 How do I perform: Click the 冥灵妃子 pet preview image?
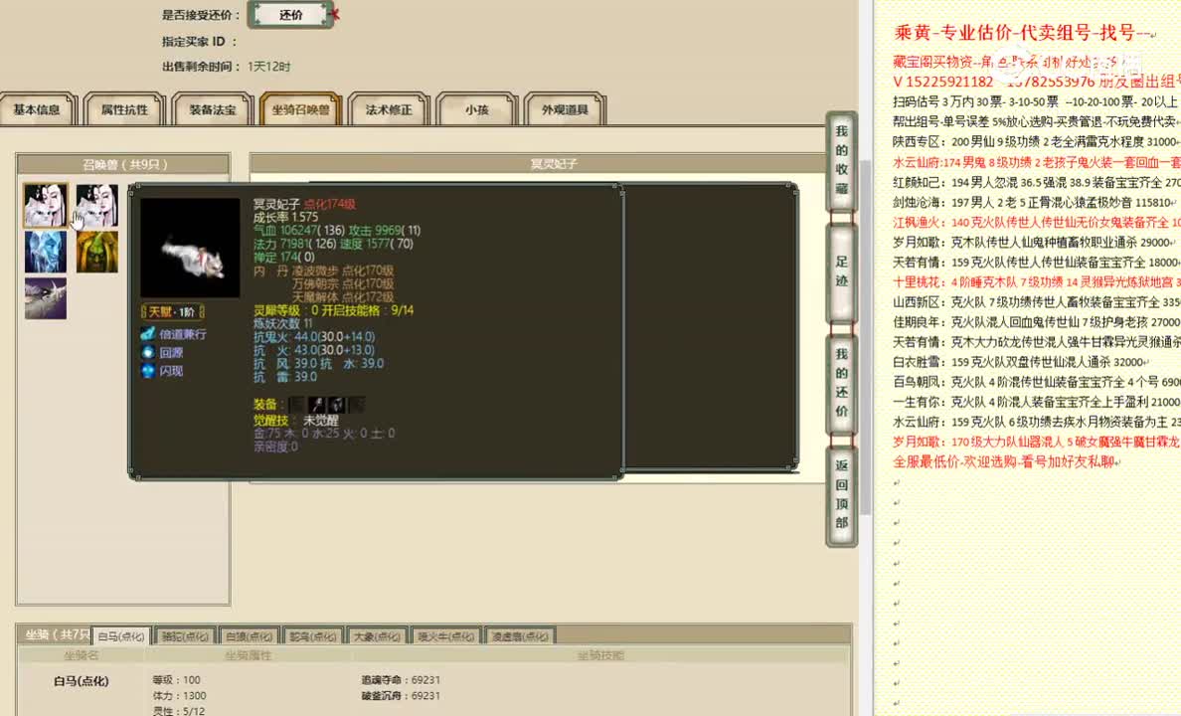click(191, 248)
